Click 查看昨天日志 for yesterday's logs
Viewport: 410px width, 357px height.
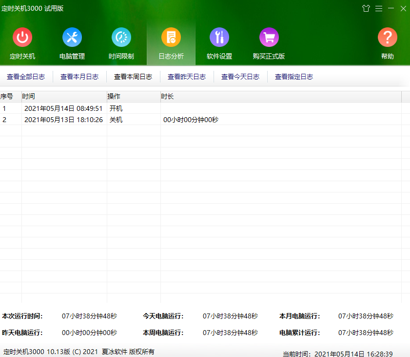(x=187, y=77)
